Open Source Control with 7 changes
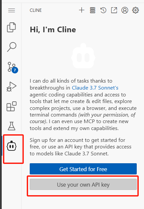The image size is (144, 209). (x=13, y=67)
